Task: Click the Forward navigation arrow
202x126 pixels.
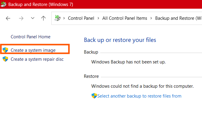Action: (x=21, y=18)
